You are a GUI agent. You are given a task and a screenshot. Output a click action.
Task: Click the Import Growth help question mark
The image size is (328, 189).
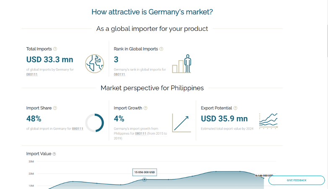[x=146, y=108]
